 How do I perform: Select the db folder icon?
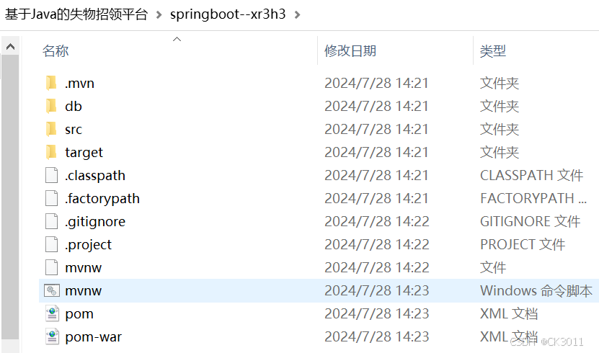(50, 106)
